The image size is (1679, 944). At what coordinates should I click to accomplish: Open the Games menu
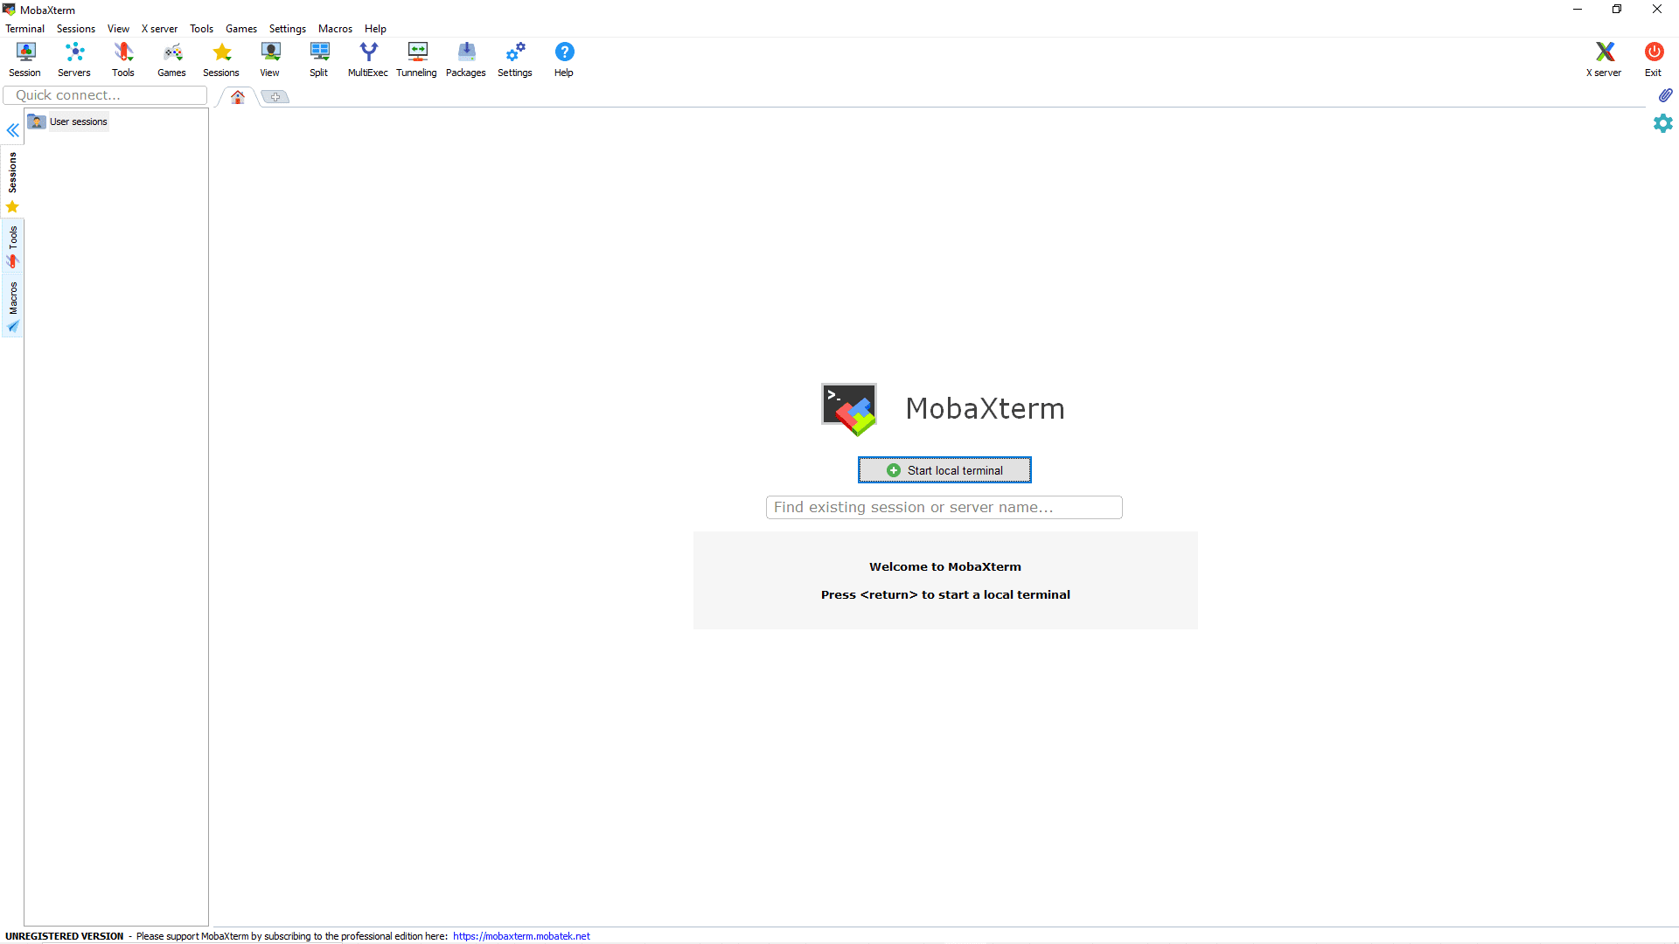(x=241, y=29)
